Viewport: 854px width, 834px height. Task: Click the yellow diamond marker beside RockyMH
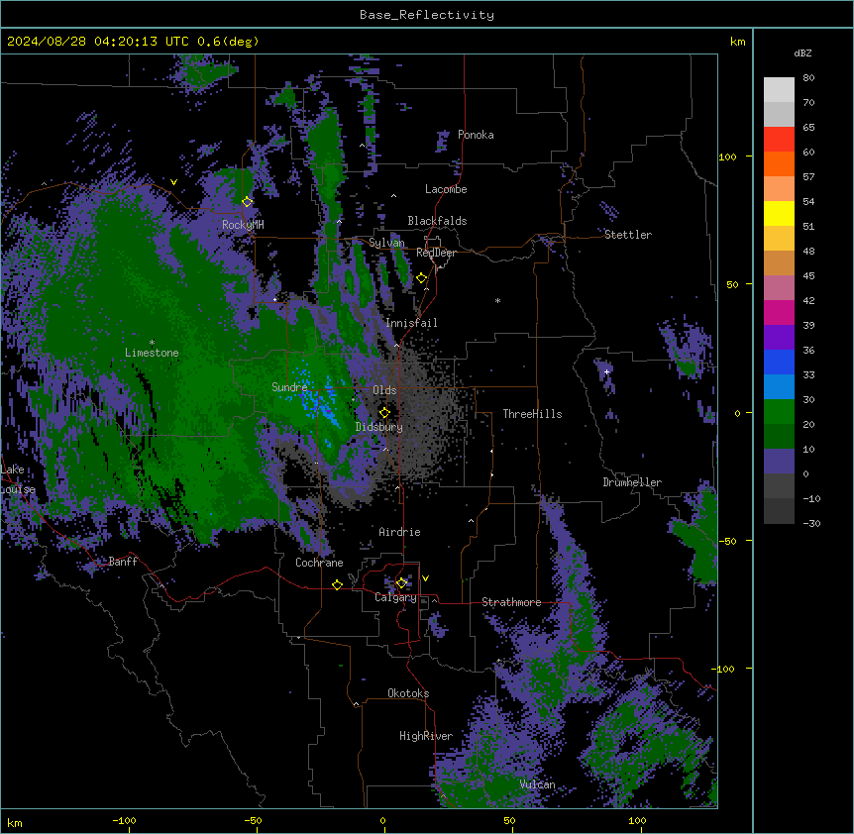(x=248, y=202)
